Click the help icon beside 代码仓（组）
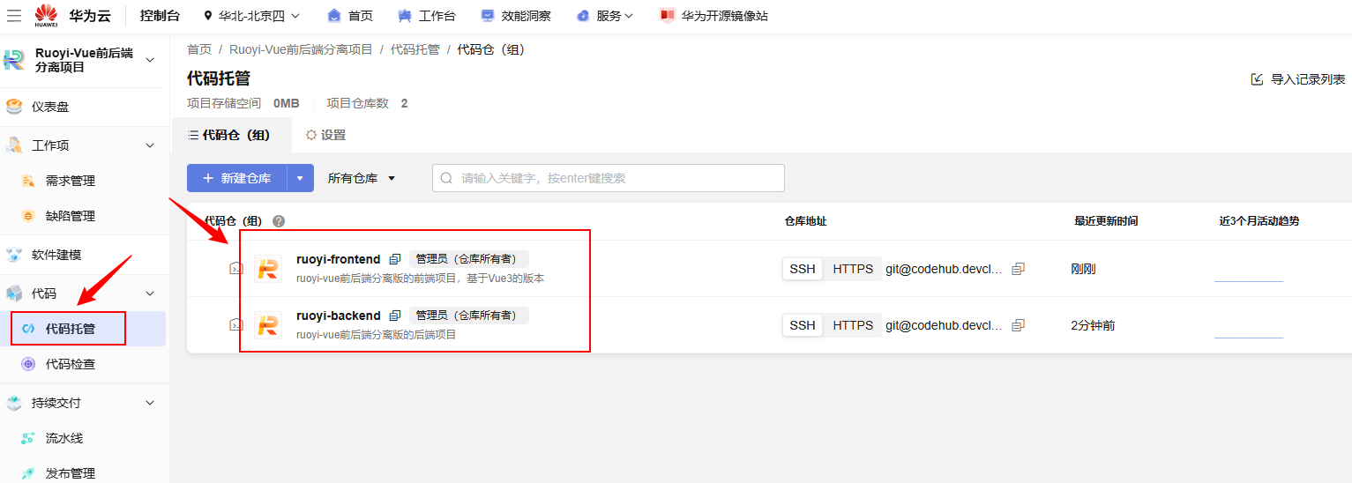Screen dimensions: 1352x483 pyautogui.click(x=279, y=221)
